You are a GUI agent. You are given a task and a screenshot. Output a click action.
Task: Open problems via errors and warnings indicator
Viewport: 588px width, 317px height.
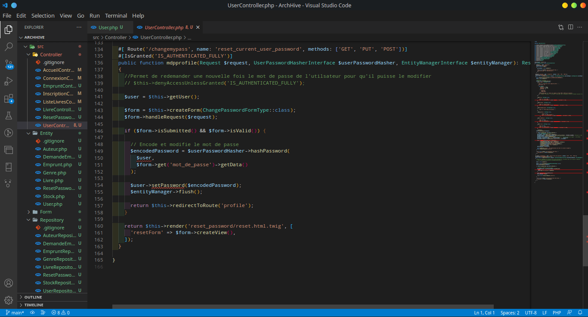pos(60,313)
